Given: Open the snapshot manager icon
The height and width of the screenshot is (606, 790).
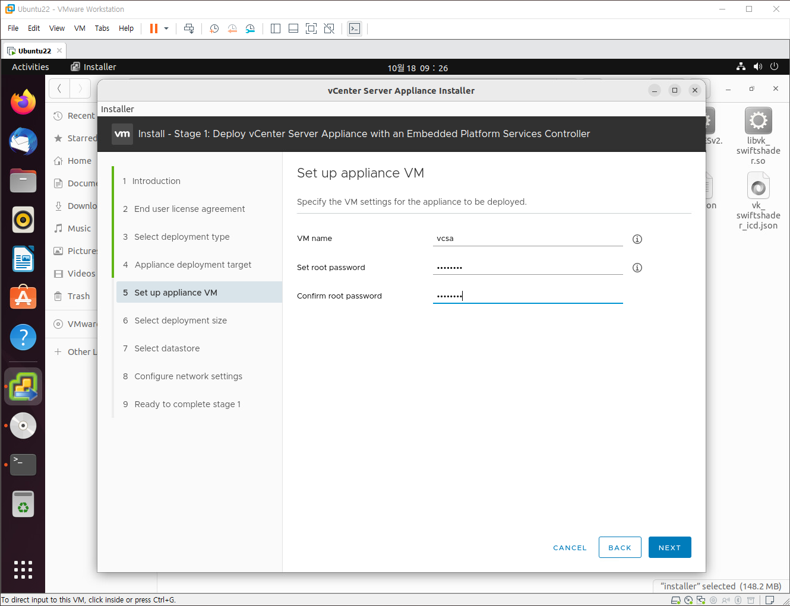Looking at the screenshot, I should click(250, 28).
